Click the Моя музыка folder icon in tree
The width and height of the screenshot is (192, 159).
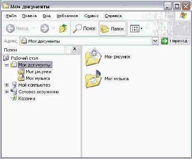pos(21,78)
